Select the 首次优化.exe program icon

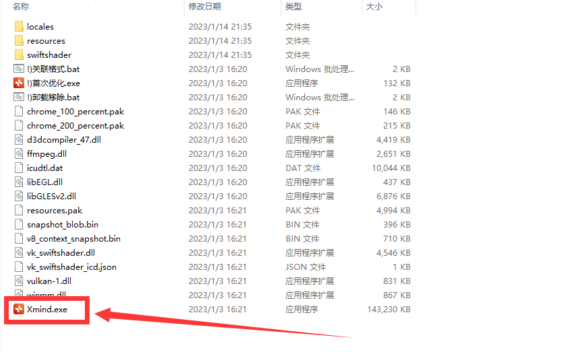pos(19,83)
